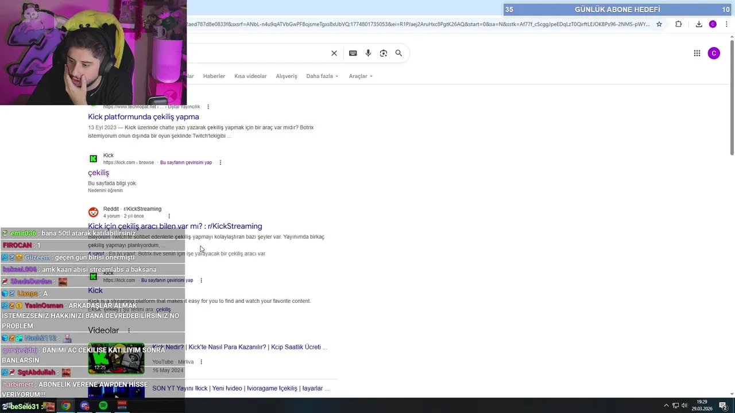Screen dimensions: 735x413
Task: Open the Google apps grid
Action: coord(697,53)
